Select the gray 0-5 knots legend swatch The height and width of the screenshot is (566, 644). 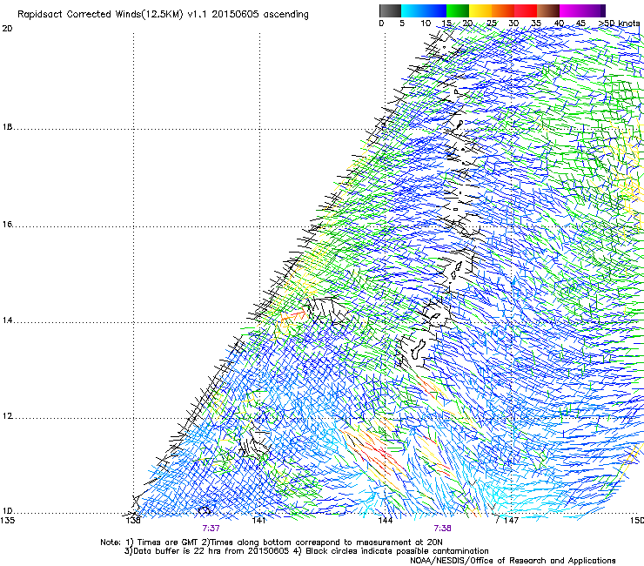click(x=390, y=10)
